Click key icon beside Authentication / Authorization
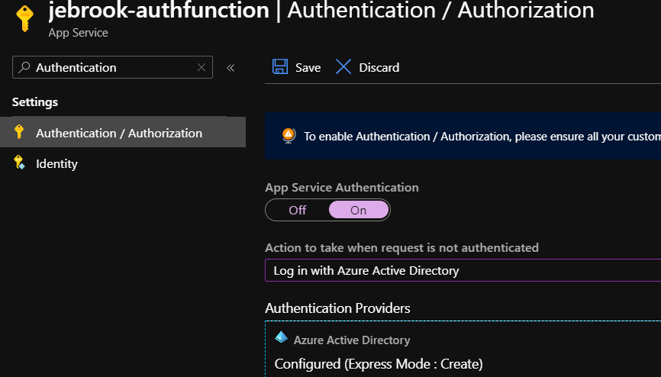 pos(20,133)
